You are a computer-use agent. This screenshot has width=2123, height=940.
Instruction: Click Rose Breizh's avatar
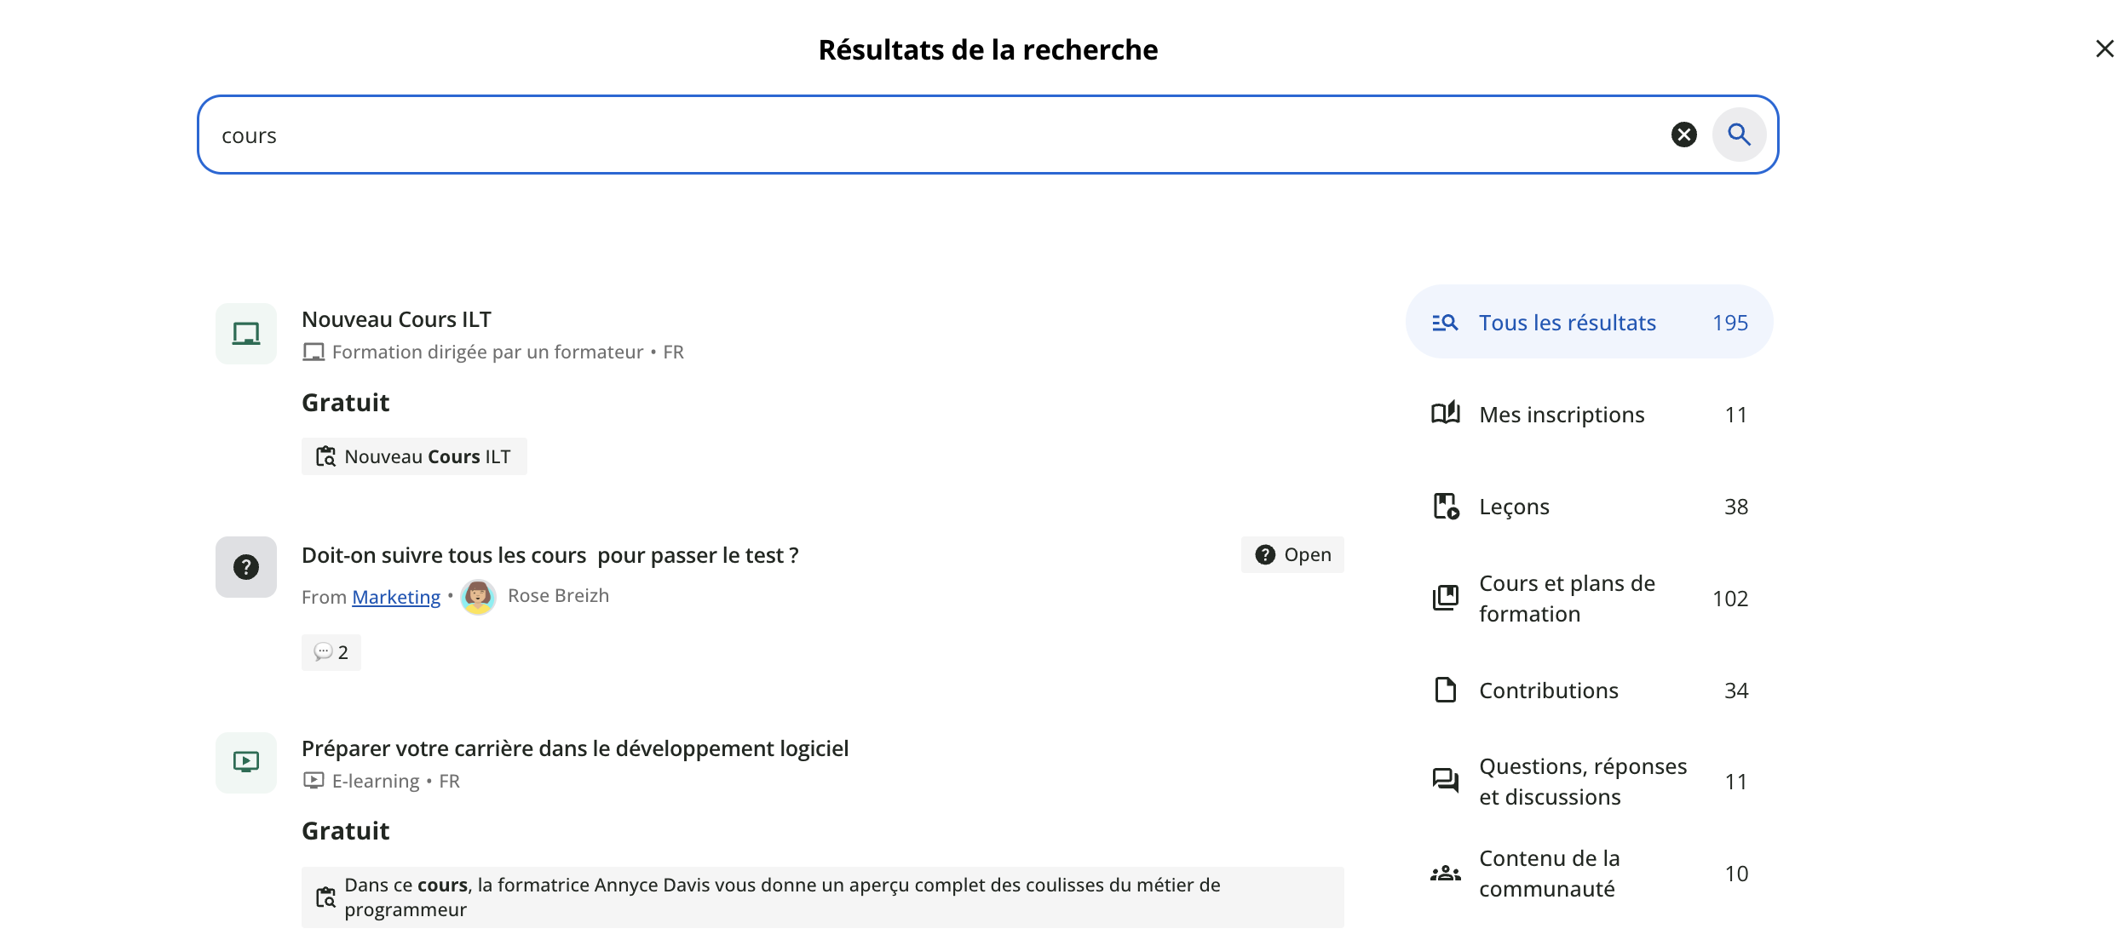478,597
